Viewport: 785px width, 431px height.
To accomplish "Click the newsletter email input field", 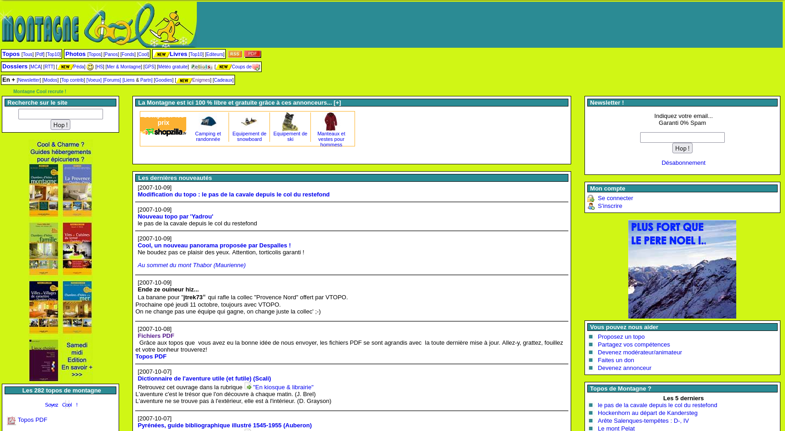I will coord(682,137).
